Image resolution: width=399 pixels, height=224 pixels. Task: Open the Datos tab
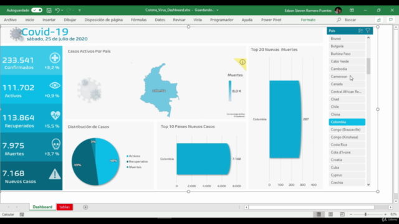160,20
